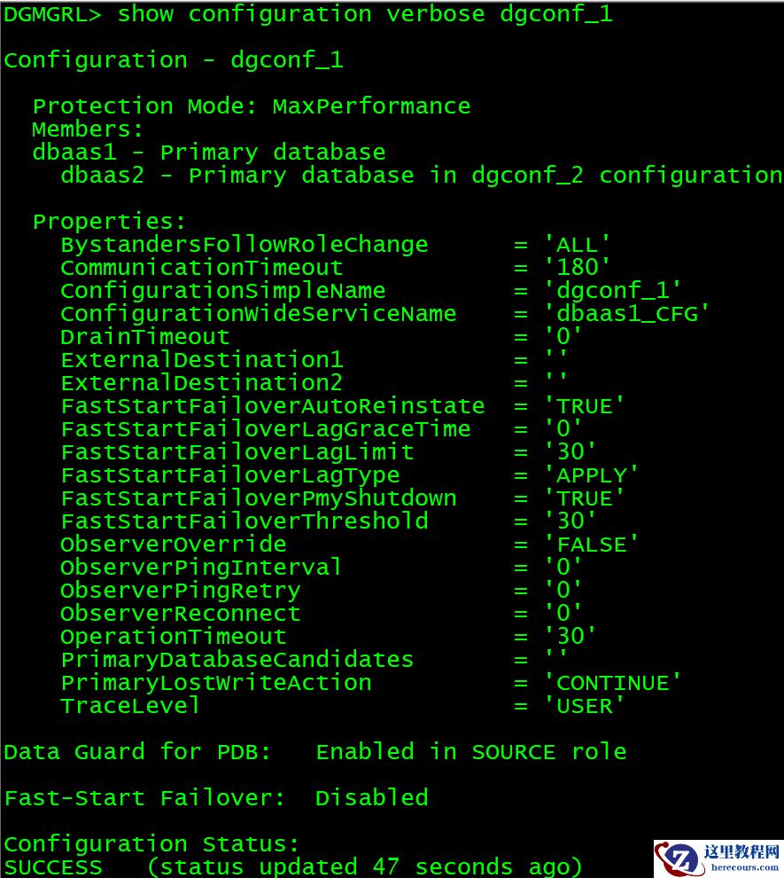
Task: Click the dbaas2 member line
Action: pos(421,176)
